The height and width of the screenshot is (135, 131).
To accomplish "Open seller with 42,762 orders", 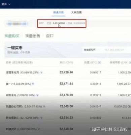I will 23,118.
